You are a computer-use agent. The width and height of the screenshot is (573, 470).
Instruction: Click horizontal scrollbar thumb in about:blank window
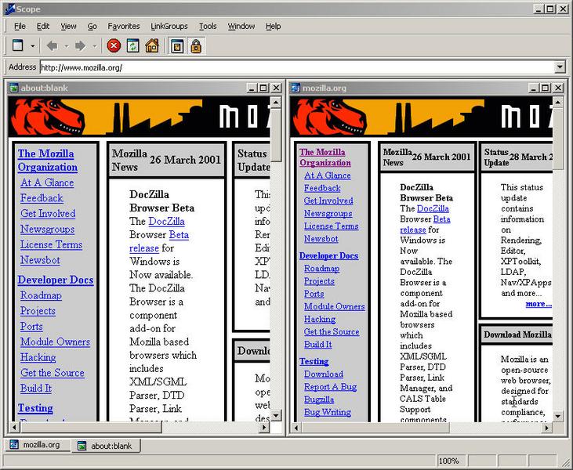coord(91,427)
